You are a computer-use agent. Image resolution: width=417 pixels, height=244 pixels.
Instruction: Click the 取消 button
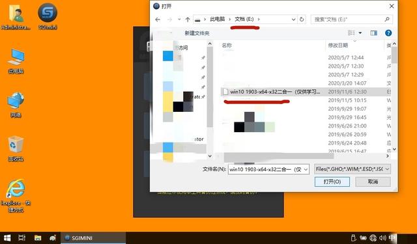point(373,182)
